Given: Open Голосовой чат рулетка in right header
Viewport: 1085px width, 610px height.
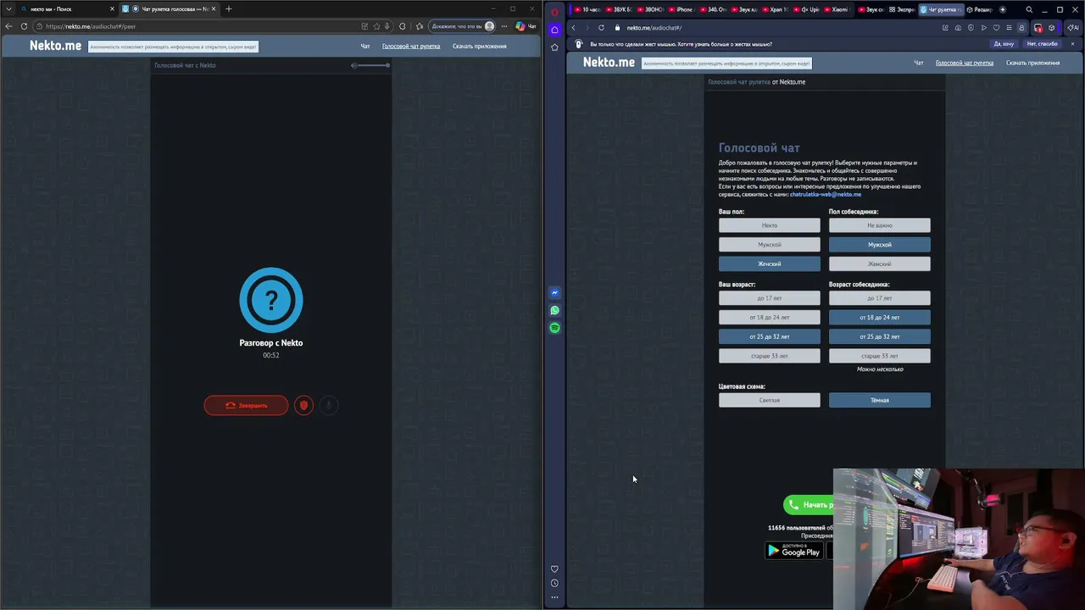Looking at the screenshot, I should tap(964, 63).
